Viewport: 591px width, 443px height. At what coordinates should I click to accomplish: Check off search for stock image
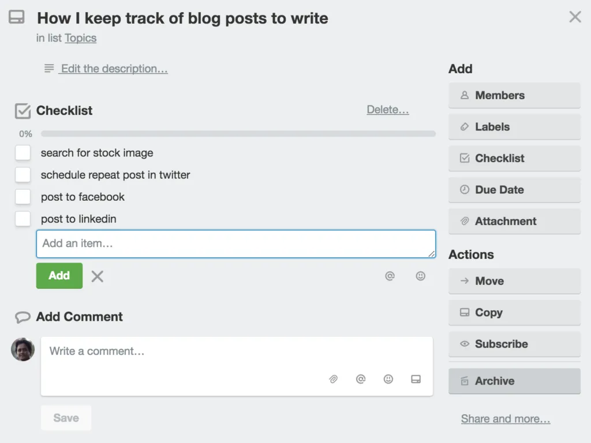tap(23, 152)
